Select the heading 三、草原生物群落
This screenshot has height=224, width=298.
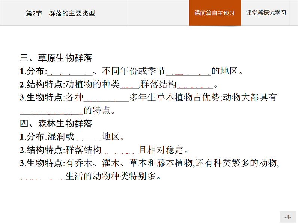[56, 58]
